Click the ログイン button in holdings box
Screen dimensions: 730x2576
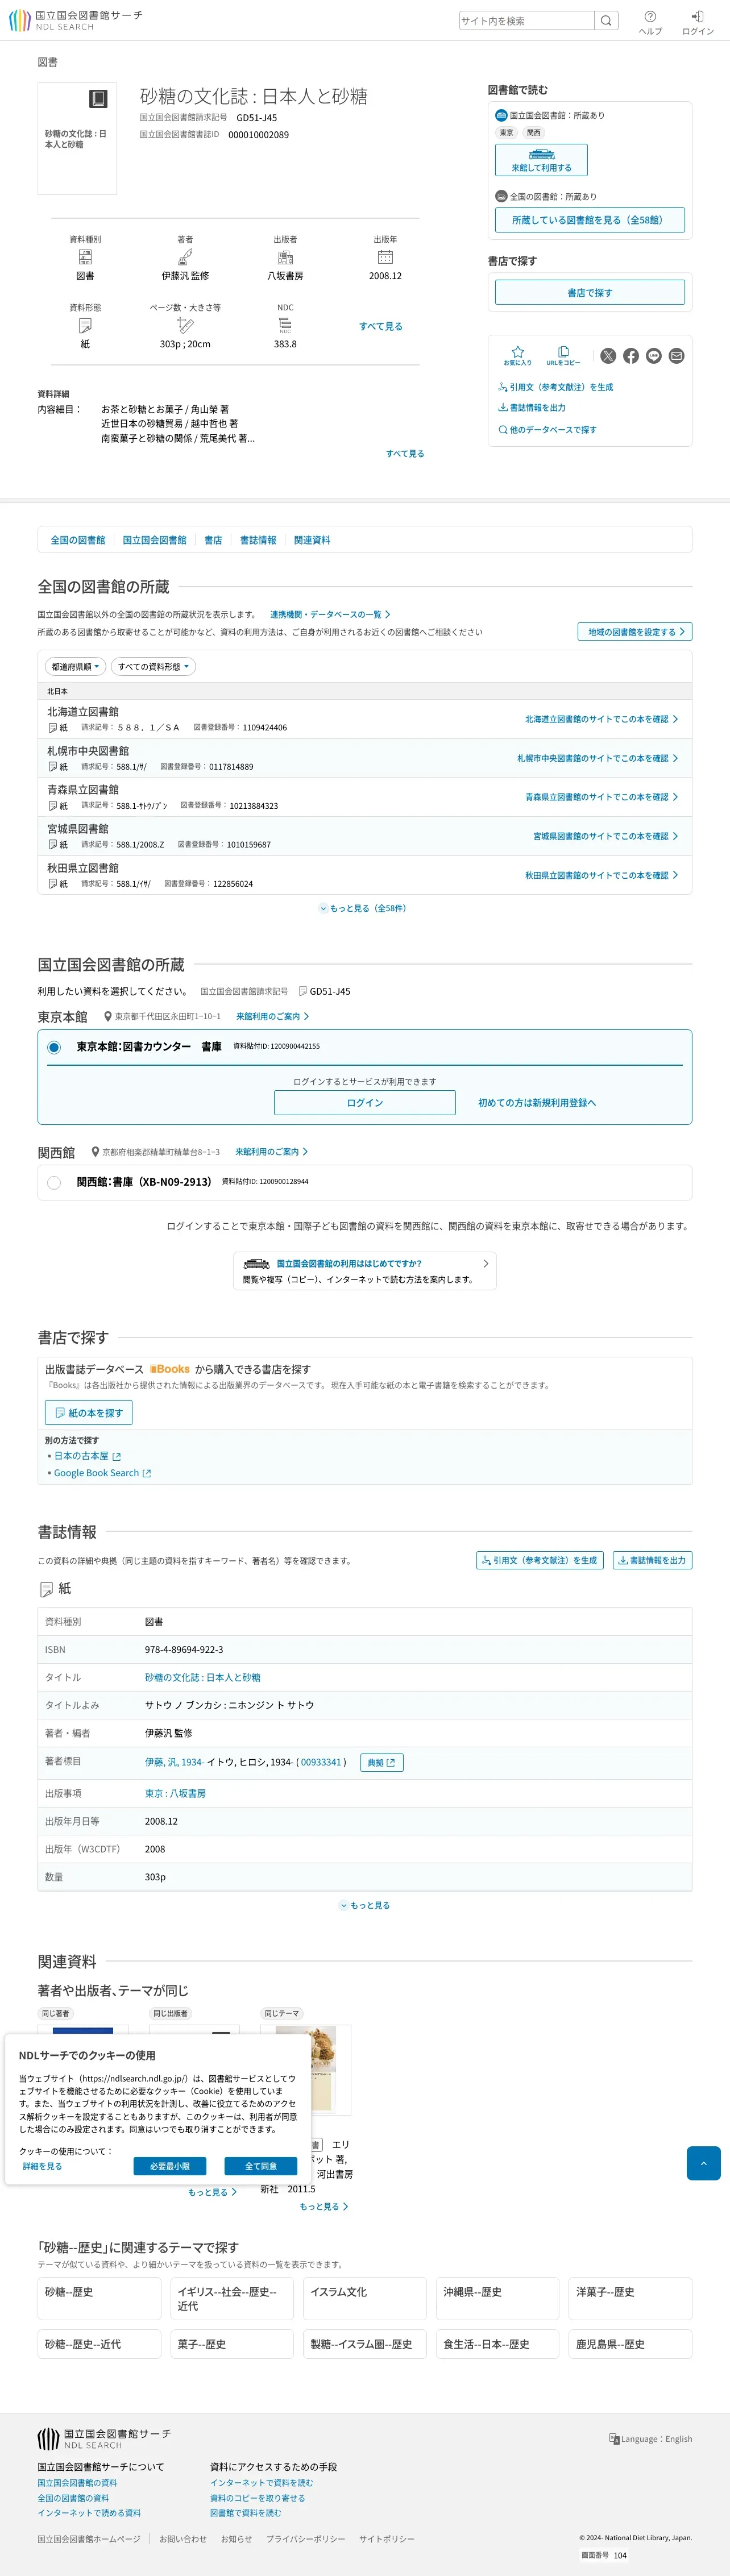[x=365, y=1102]
